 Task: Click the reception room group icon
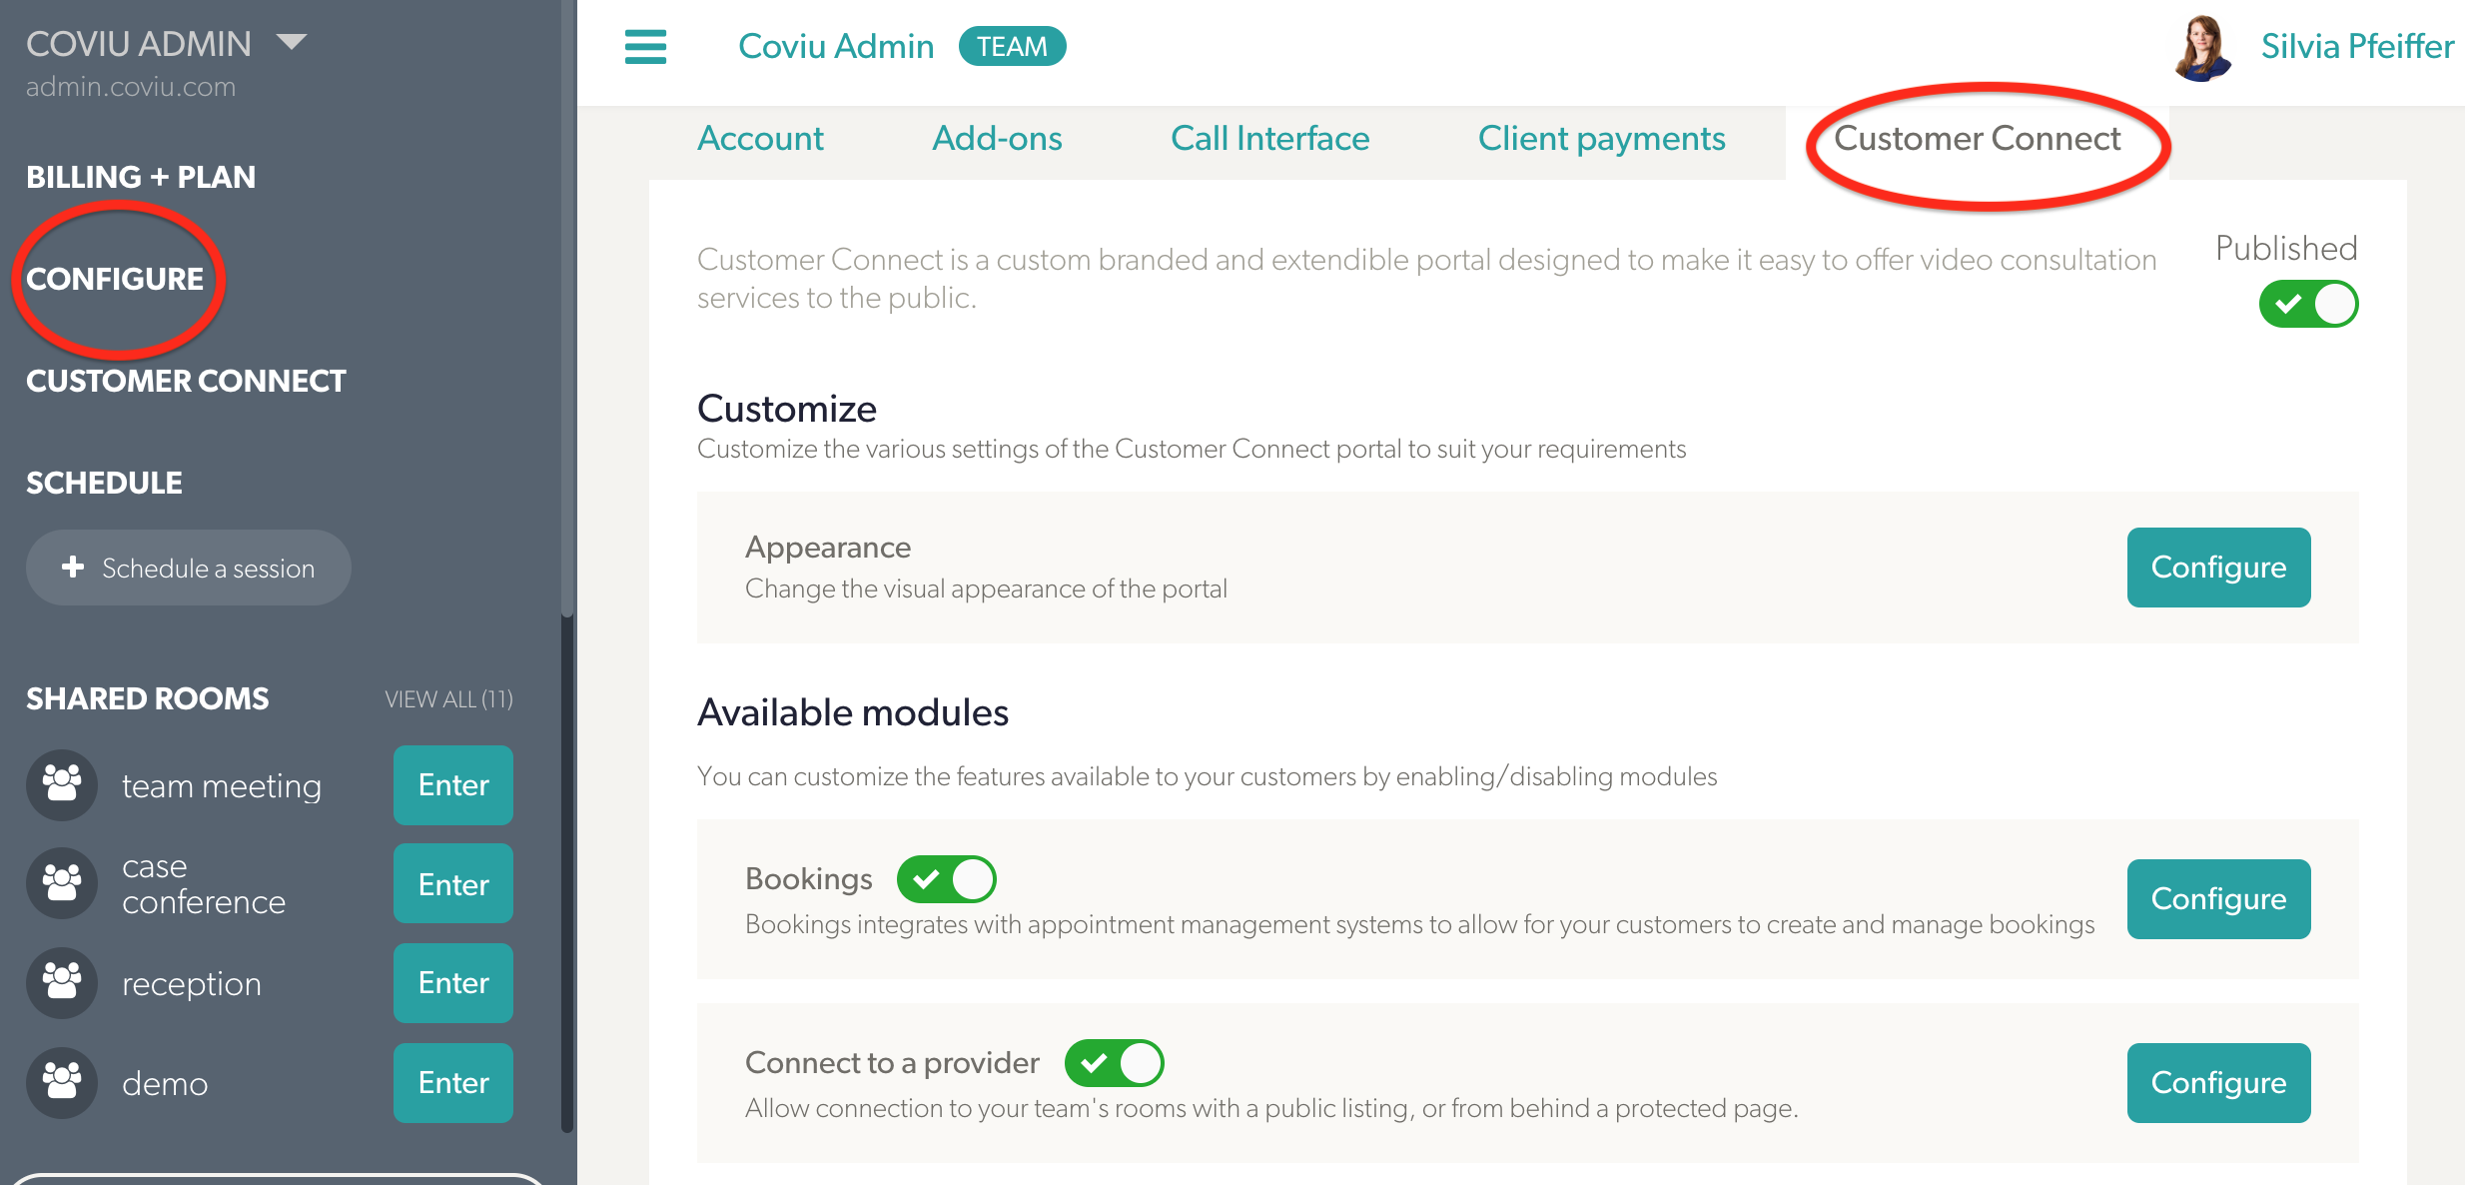(62, 983)
